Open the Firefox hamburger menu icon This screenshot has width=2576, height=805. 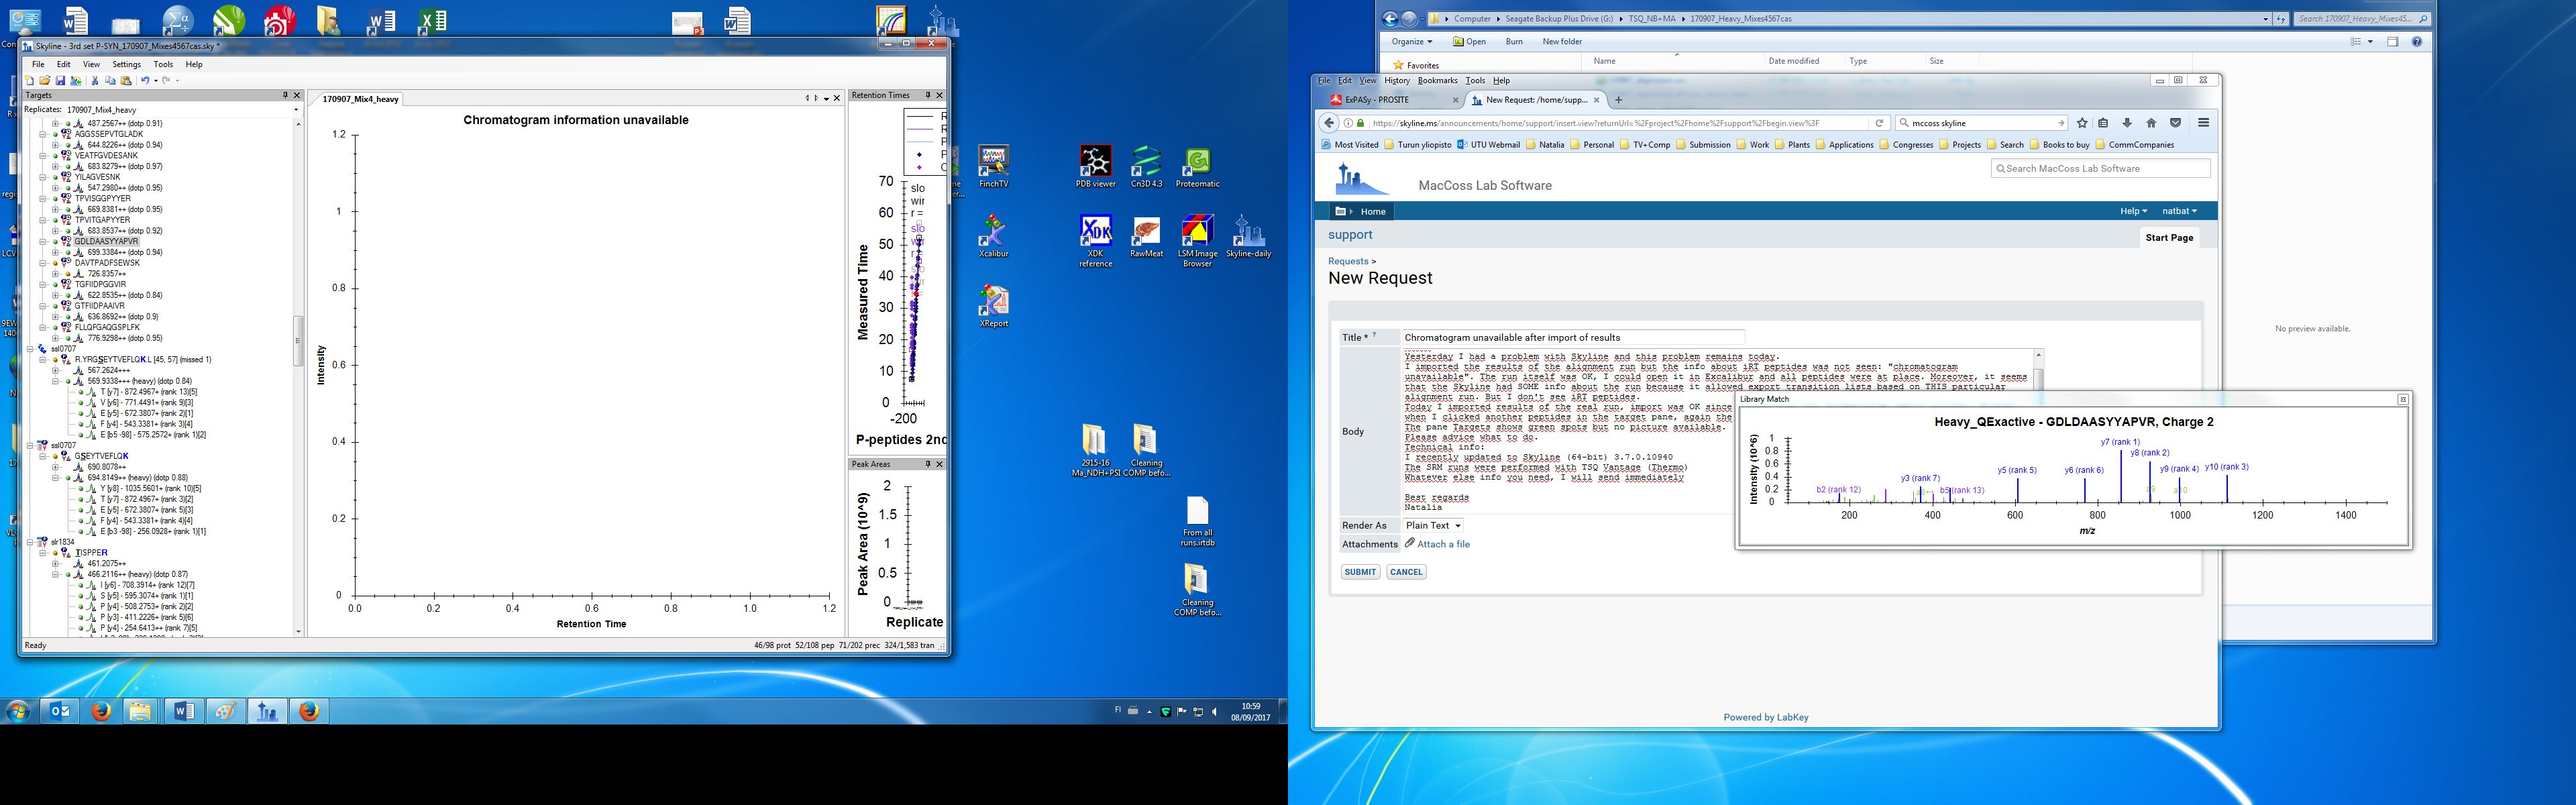coord(2203,123)
